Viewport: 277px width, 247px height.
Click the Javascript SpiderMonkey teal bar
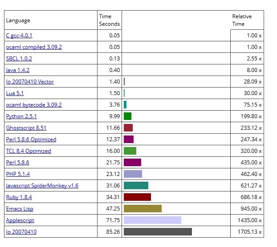tap(136, 186)
